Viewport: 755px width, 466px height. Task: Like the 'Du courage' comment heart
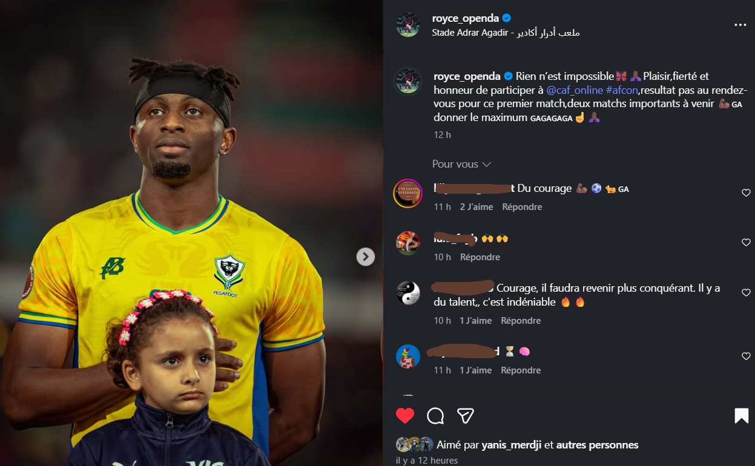pos(746,192)
